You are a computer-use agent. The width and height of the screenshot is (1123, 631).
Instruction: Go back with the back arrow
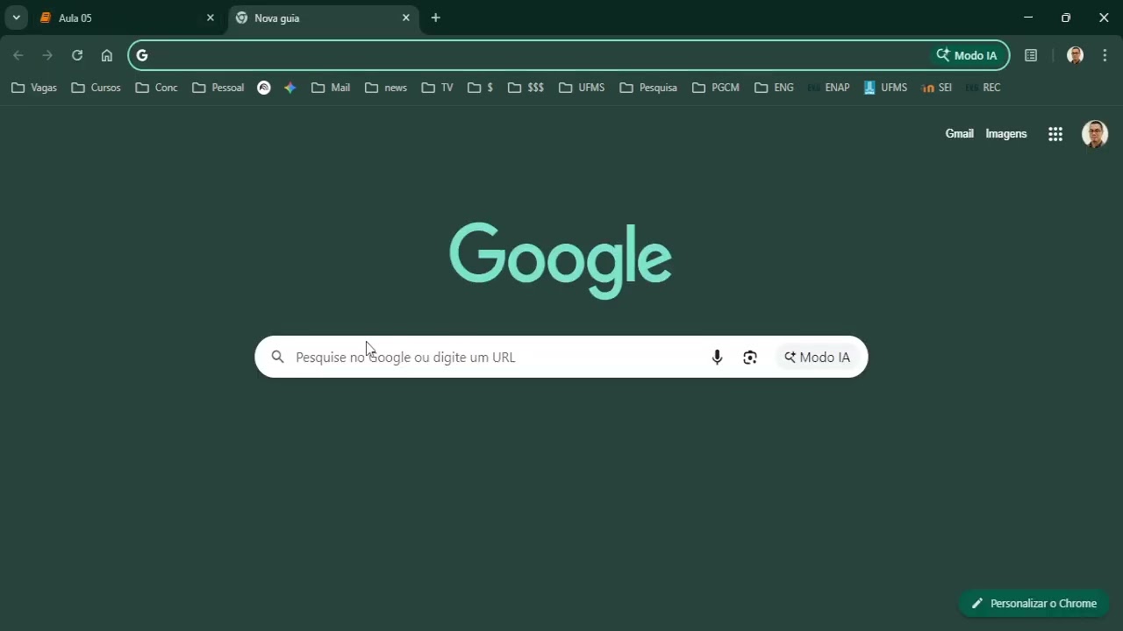(x=18, y=55)
